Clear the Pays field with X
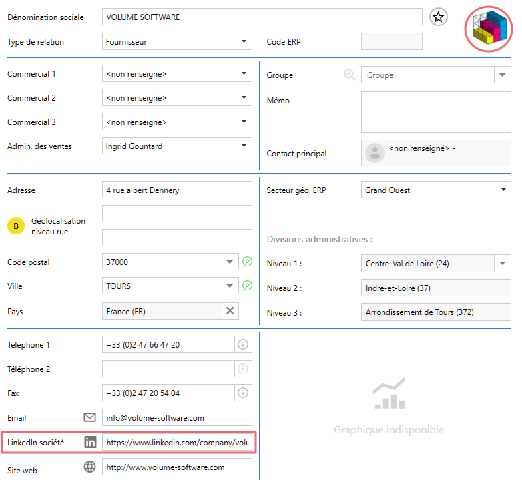Image resolution: width=522 pixels, height=480 pixels. coord(230,311)
